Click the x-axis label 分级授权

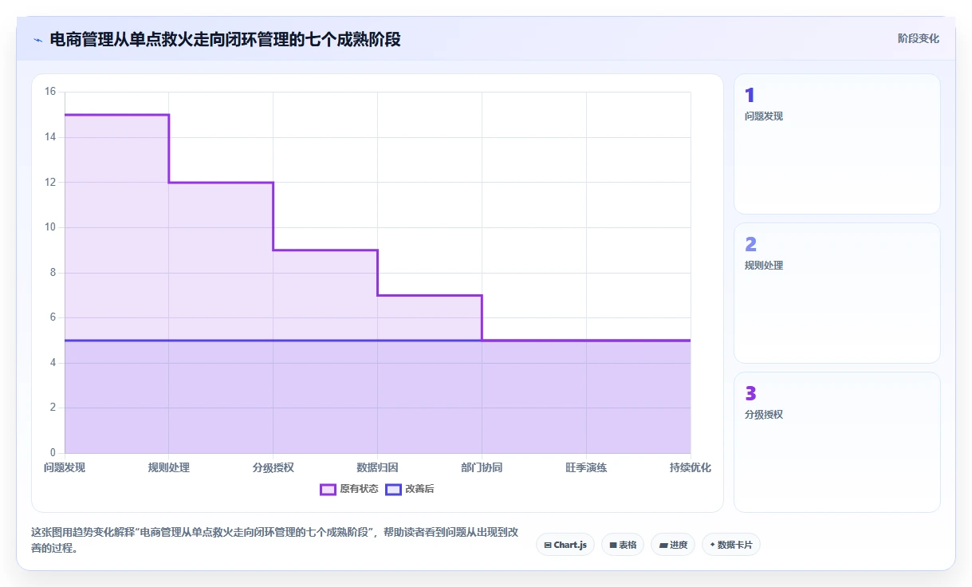pyautogui.click(x=273, y=467)
